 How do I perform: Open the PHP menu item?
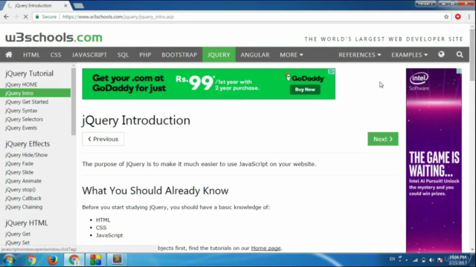145,55
